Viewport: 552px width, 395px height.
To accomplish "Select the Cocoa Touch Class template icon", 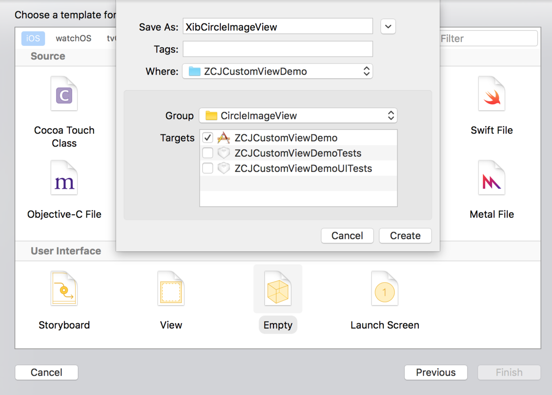I will pyautogui.click(x=64, y=94).
